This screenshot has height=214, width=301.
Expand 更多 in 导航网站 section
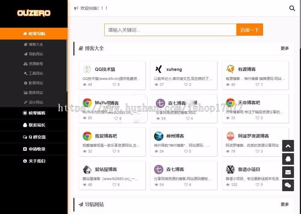[285, 204]
